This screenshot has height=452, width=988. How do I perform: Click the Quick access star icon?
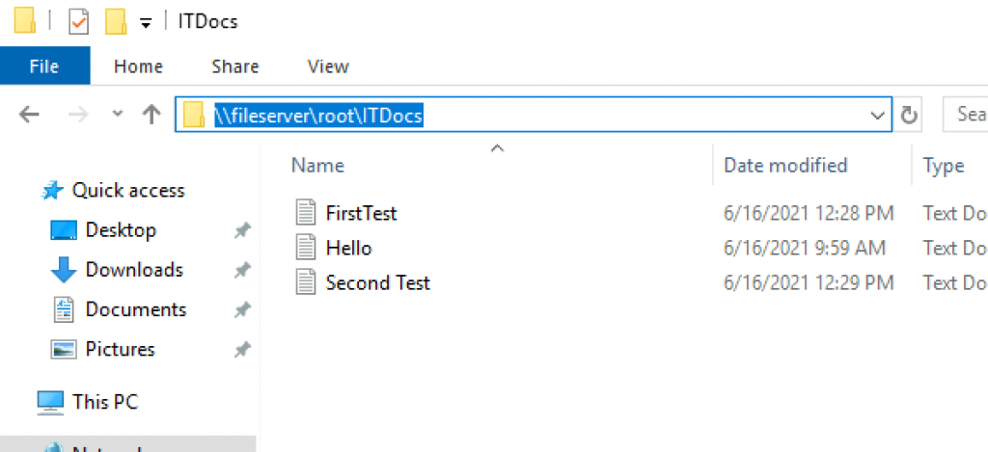52,191
